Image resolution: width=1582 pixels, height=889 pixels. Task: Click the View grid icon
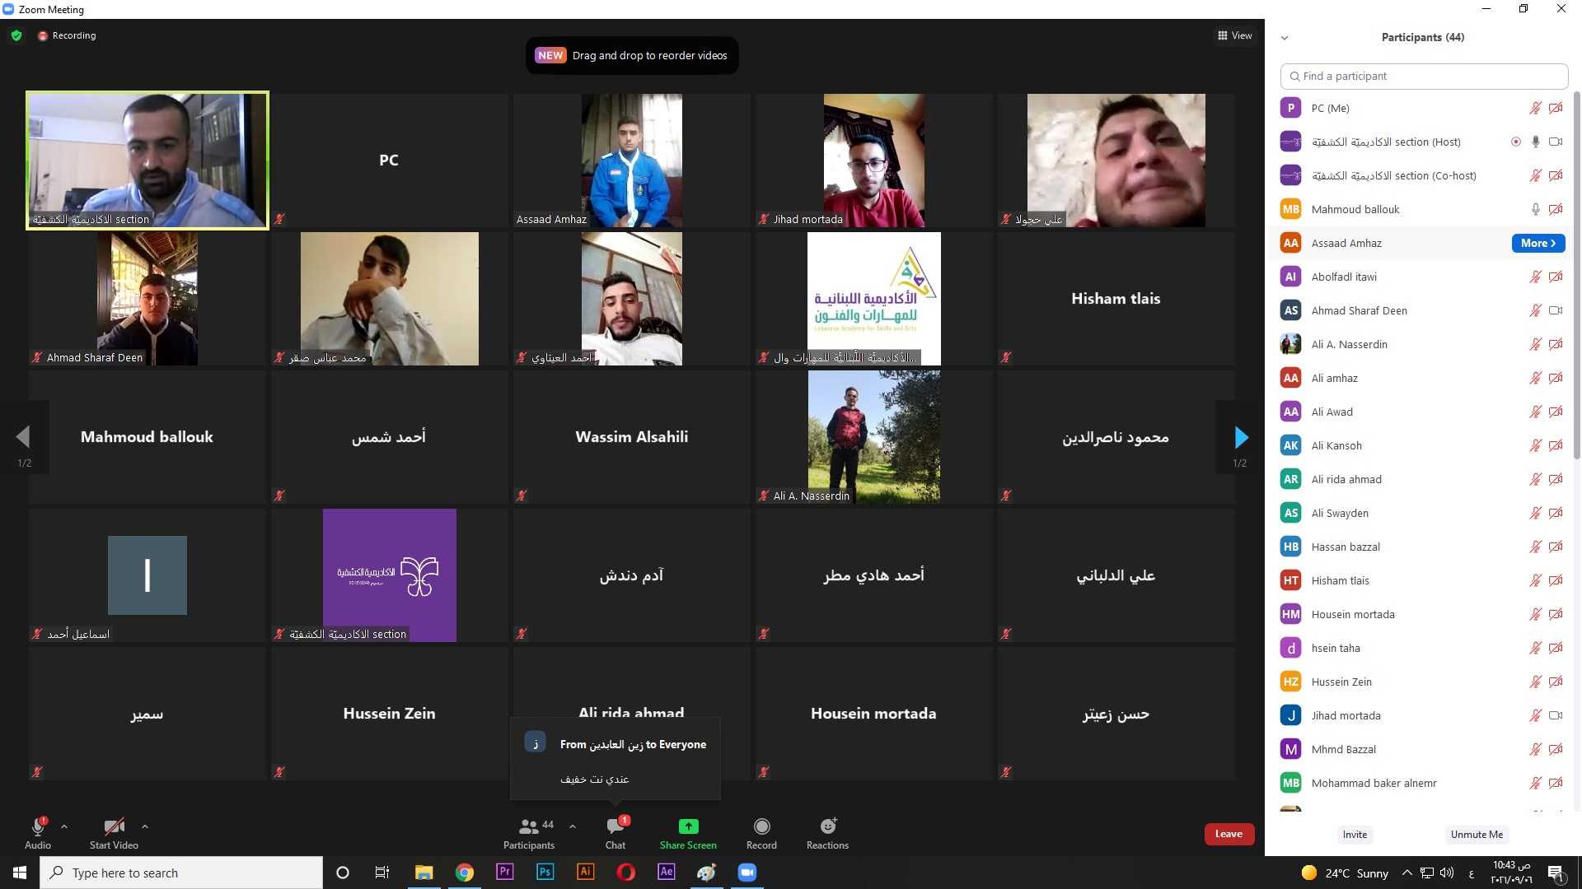(1223, 35)
